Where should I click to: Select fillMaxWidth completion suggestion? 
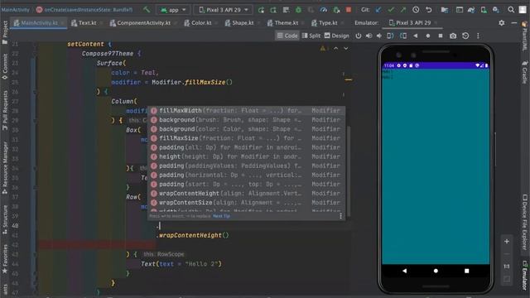(247, 110)
